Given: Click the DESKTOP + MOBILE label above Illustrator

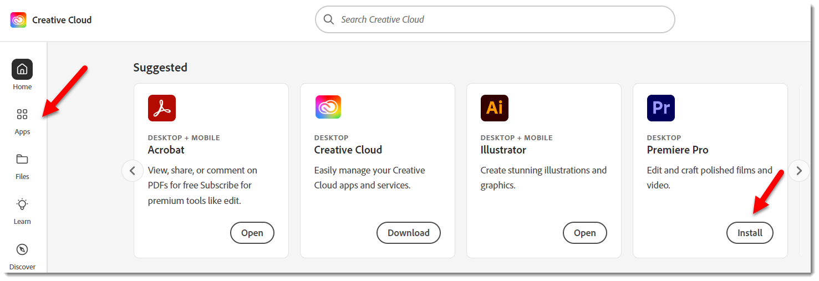Looking at the screenshot, I should coord(517,137).
